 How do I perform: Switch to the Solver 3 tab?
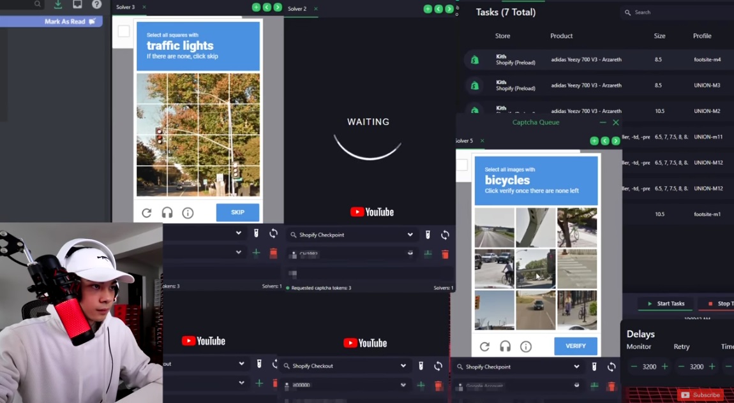(125, 7)
